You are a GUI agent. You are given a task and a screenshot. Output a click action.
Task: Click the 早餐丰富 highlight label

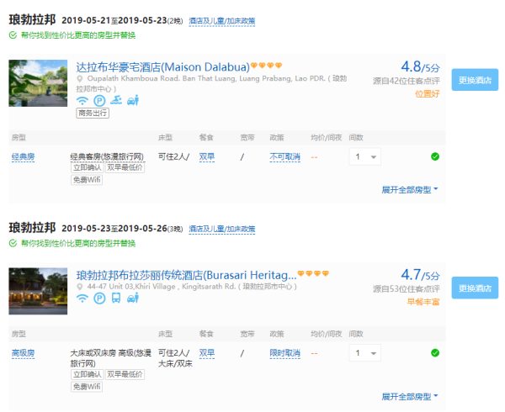click(x=423, y=302)
